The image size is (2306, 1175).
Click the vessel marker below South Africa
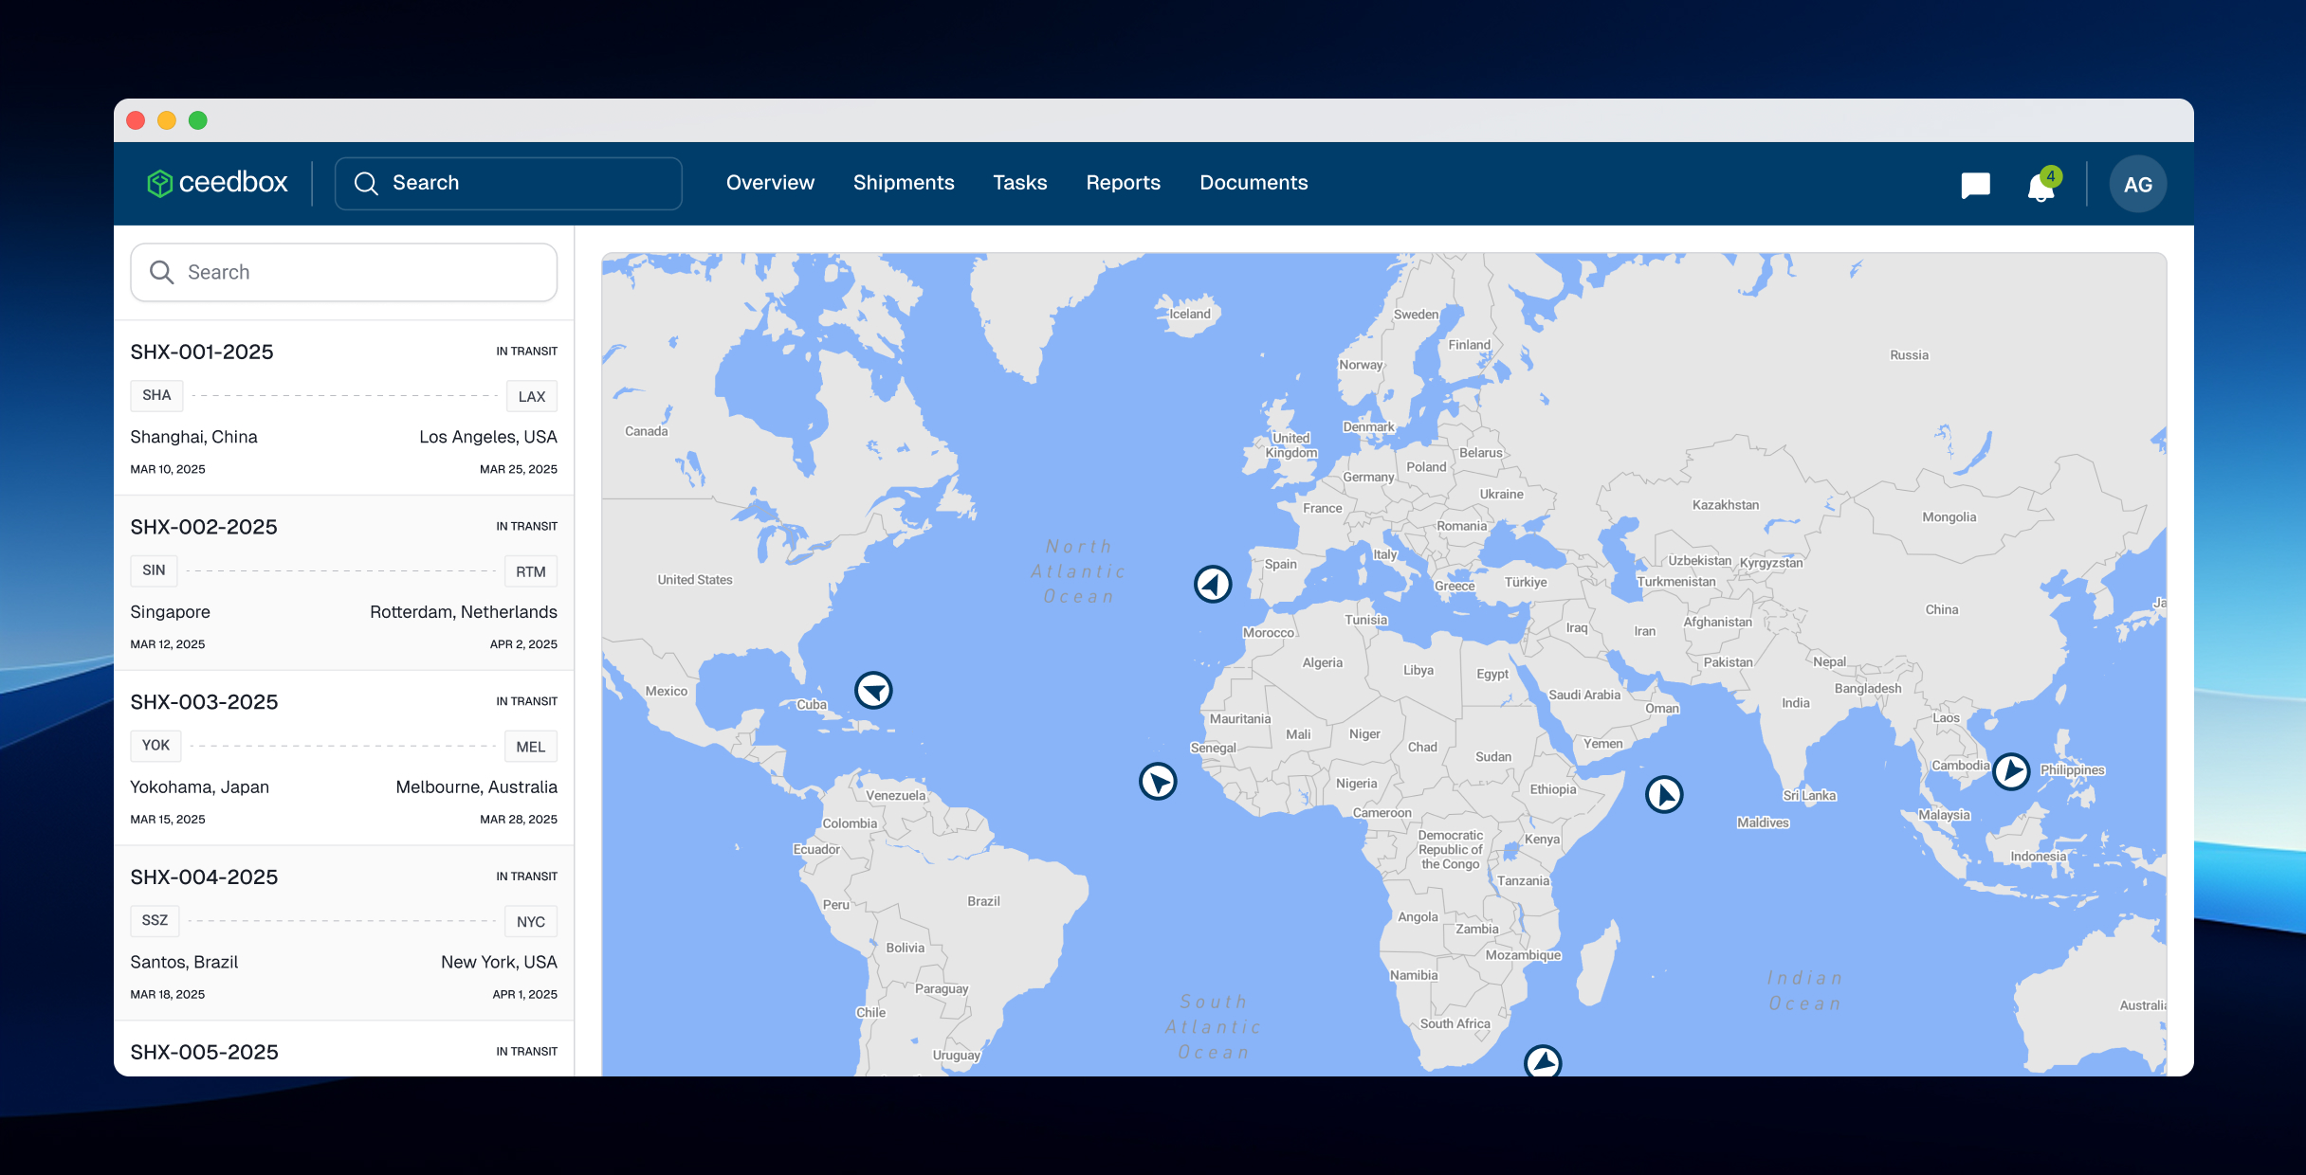click(1544, 1062)
